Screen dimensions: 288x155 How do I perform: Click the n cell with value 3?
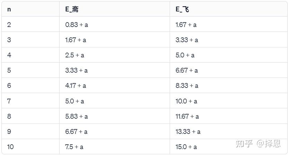[9, 40]
